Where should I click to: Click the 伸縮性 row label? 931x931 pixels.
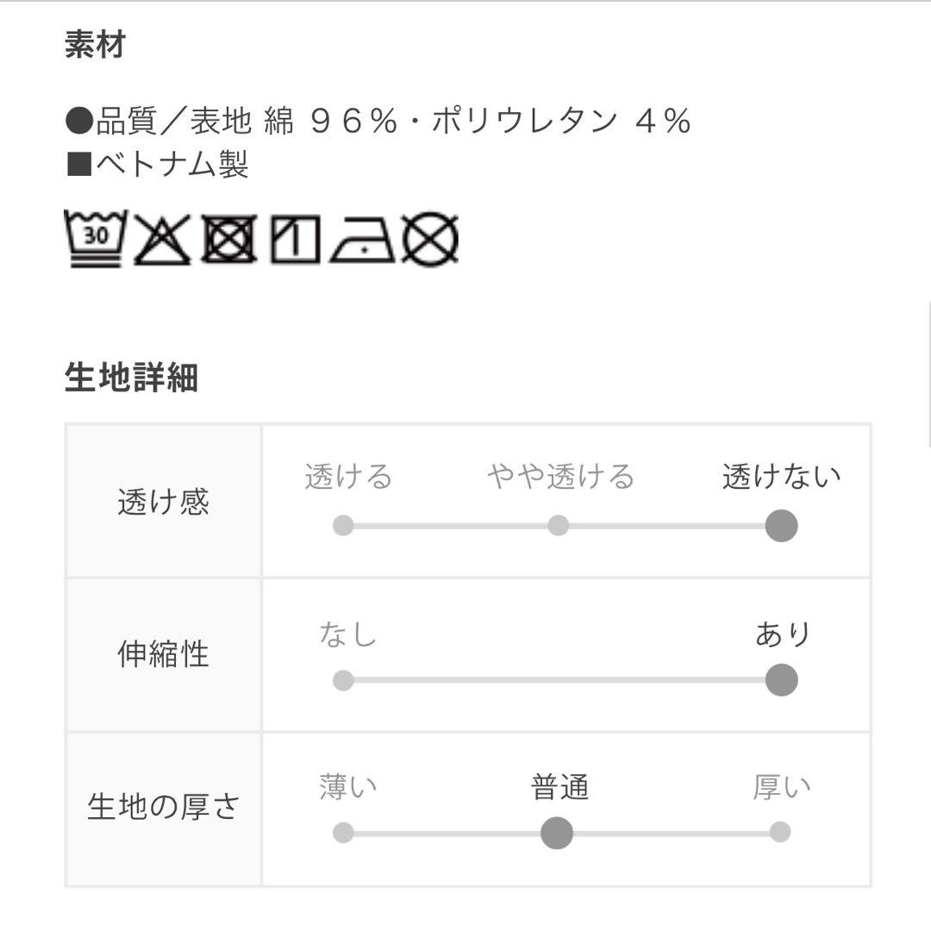[163, 655]
